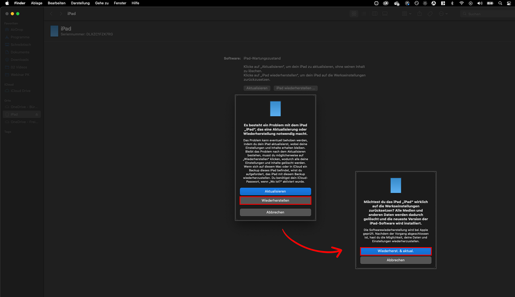Click blue Aktualisieren button in dialog
The height and width of the screenshot is (297, 515).
pyautogui.click(x=275, y=191)
